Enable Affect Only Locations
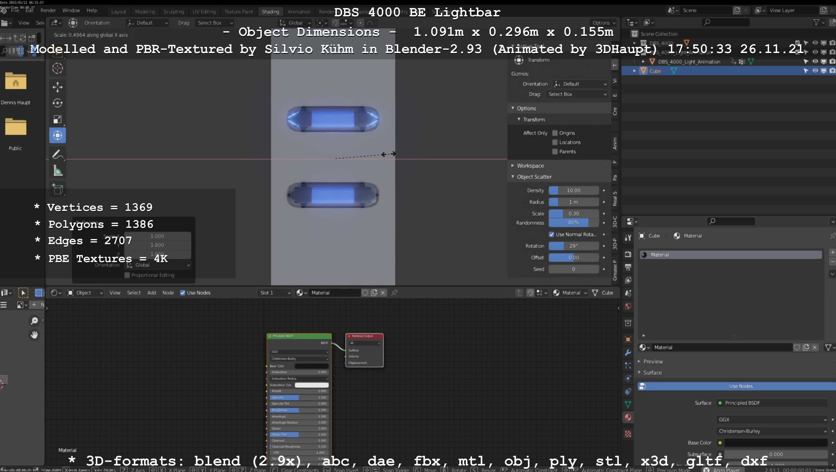This screenshot has width=836, height=472. pyautogui.click(x=555, y=142)
